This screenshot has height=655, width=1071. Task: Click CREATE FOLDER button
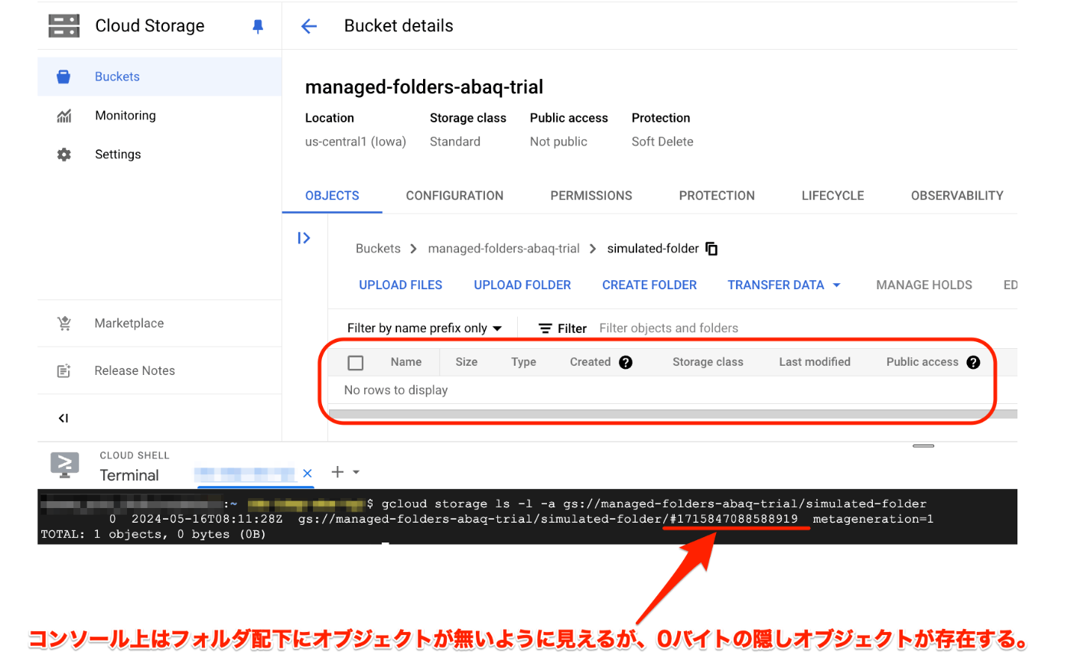pos(649,285)
